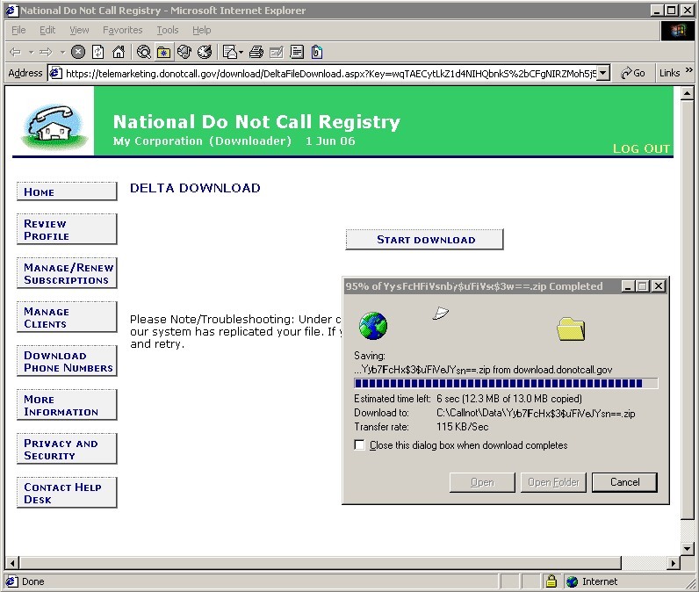Click the Refresh page toolbar icon
Screen dimensions: 699x592
pos(98,52)
